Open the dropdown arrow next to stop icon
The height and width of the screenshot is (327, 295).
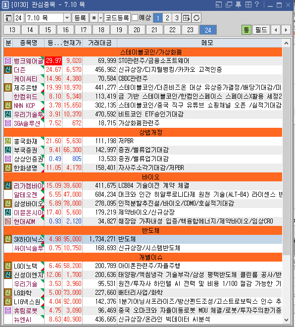pyautogui.click(x=101, y=18)
